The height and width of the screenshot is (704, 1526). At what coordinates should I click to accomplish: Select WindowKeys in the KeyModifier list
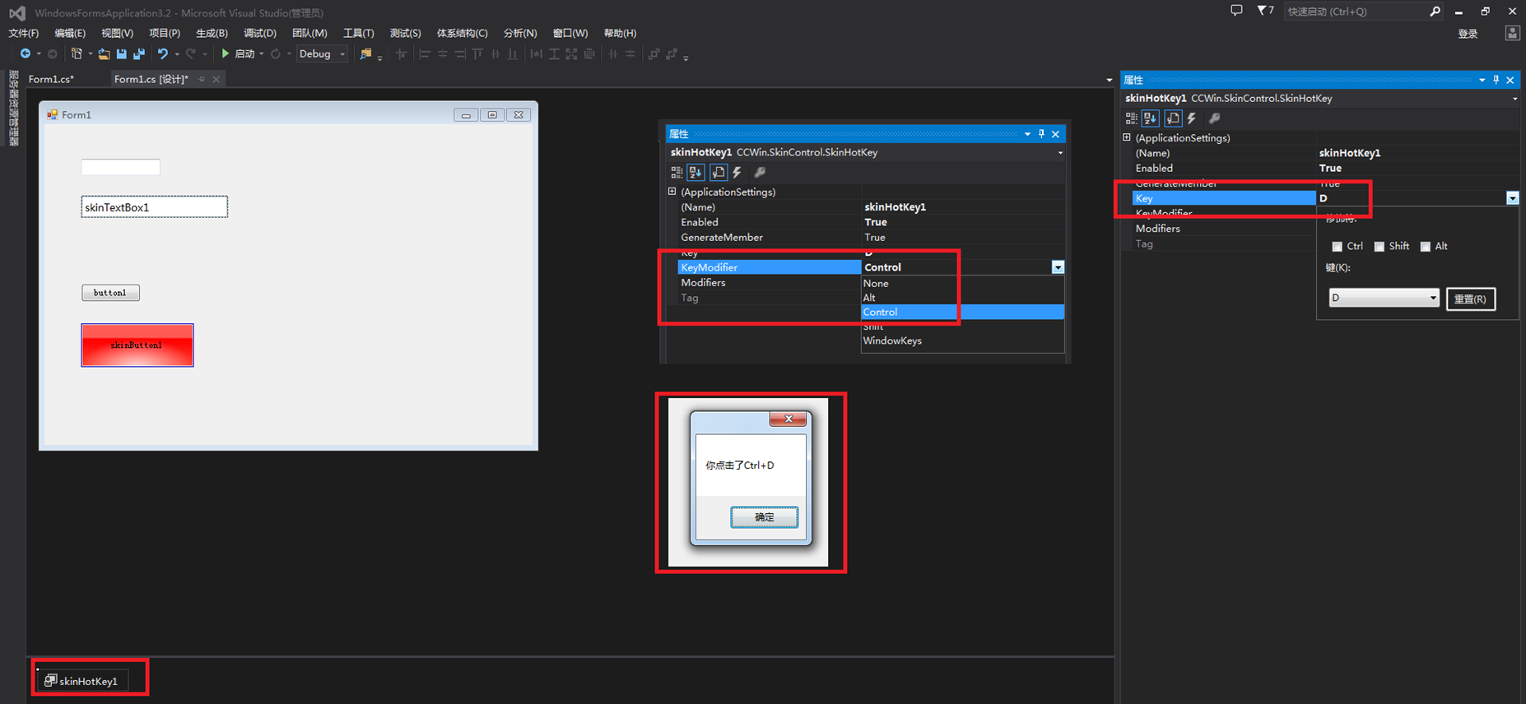pyautogui.click(x=962, y=340)
